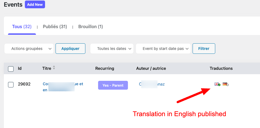
Task: Click the Traductions column header
Action: [x=221, y=68]
